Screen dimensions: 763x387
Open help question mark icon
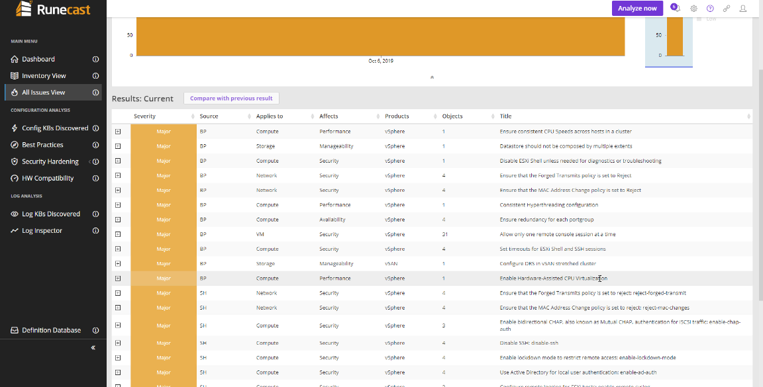tap(710, 8)
